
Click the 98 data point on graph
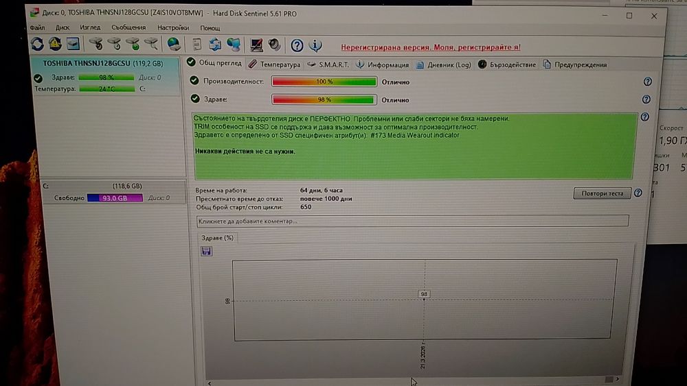424,294
